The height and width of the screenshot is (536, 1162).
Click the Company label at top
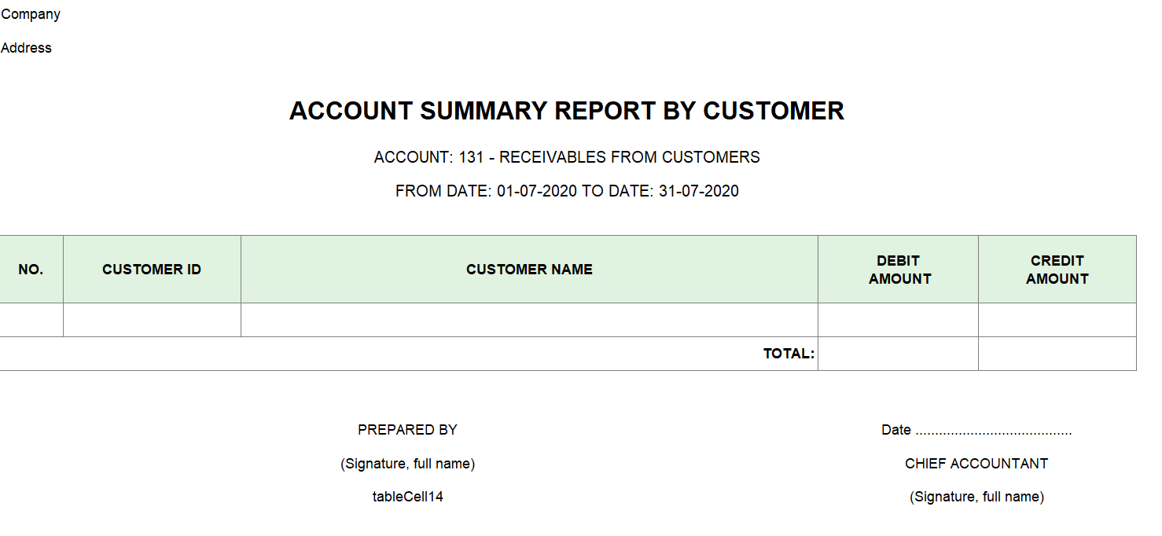point(31,14)
